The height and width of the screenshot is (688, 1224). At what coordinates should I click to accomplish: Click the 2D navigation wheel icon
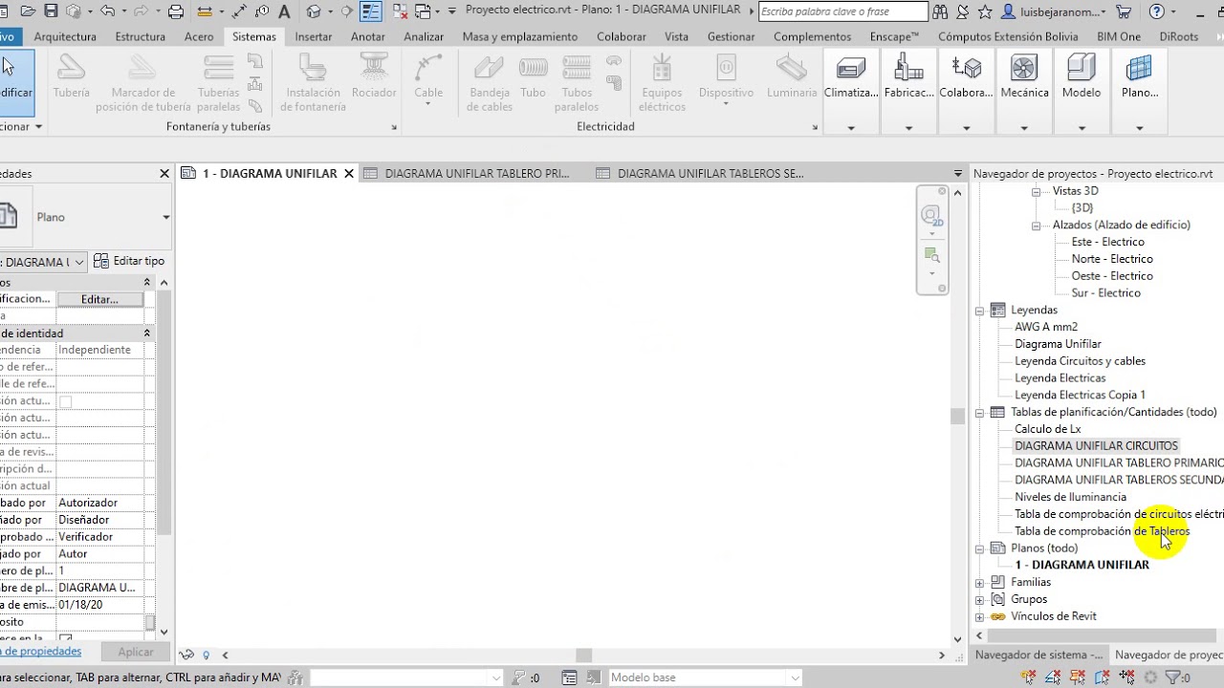[931, 217]
